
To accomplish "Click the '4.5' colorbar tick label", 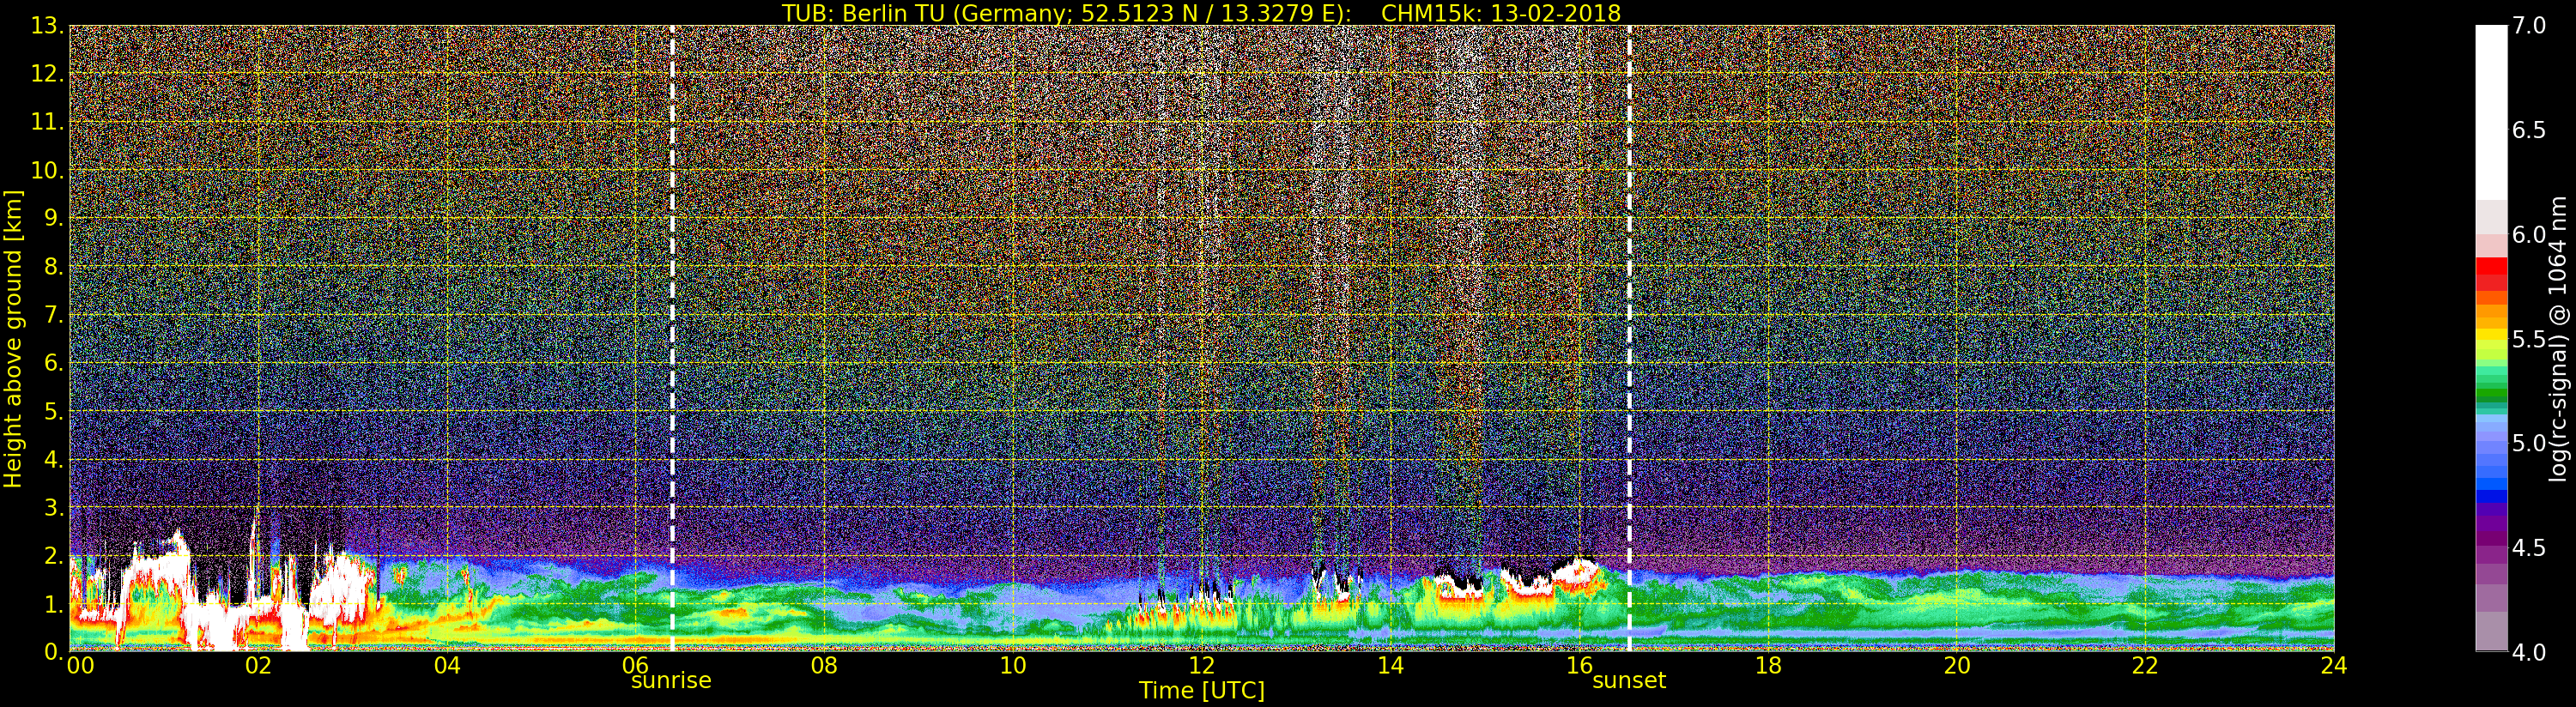I will [x=2529, y=548].
